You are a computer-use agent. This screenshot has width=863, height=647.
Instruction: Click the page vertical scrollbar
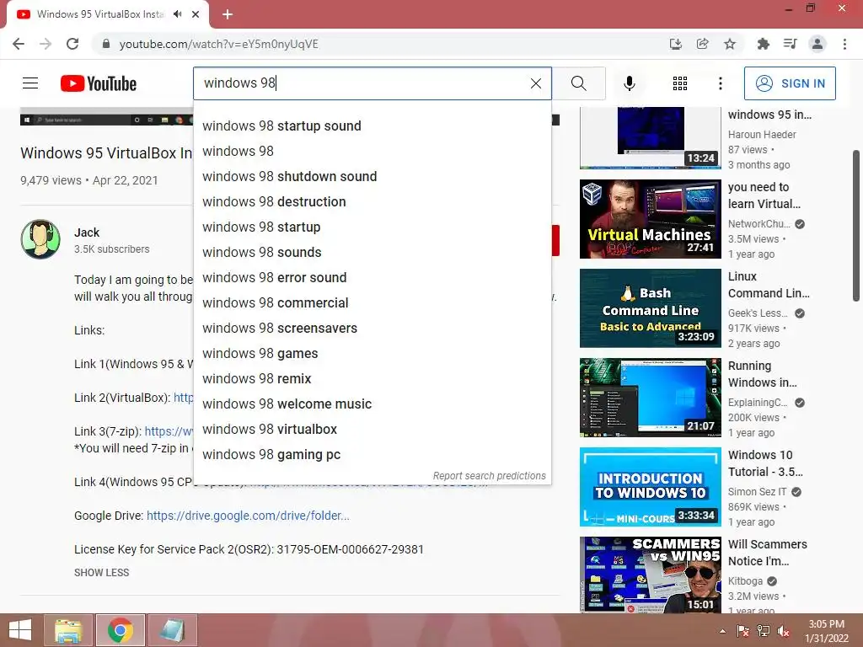coord(856,226)
